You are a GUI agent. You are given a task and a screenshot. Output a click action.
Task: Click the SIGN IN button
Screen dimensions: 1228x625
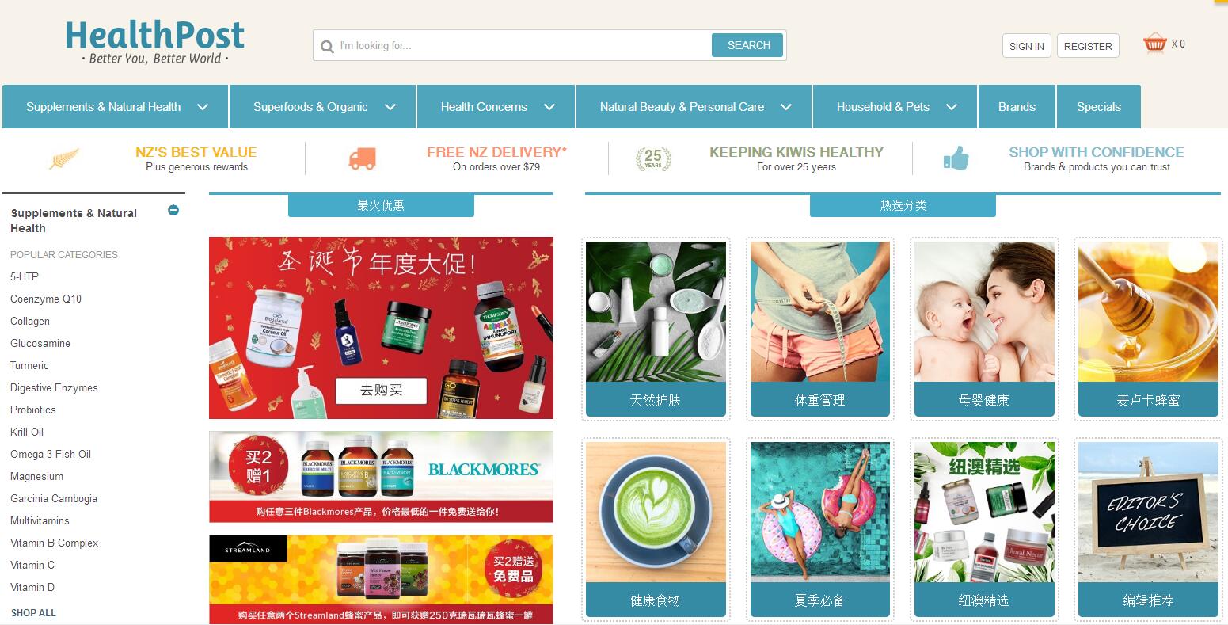click(1027, 46)
